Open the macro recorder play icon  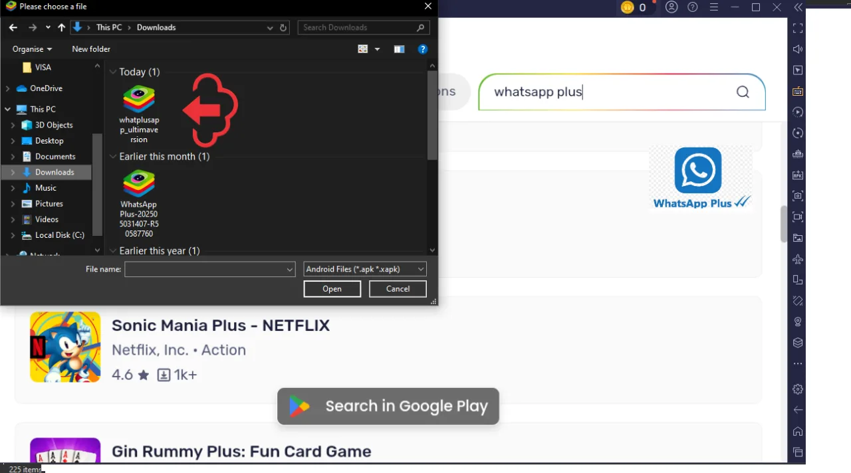coord(798,112)
